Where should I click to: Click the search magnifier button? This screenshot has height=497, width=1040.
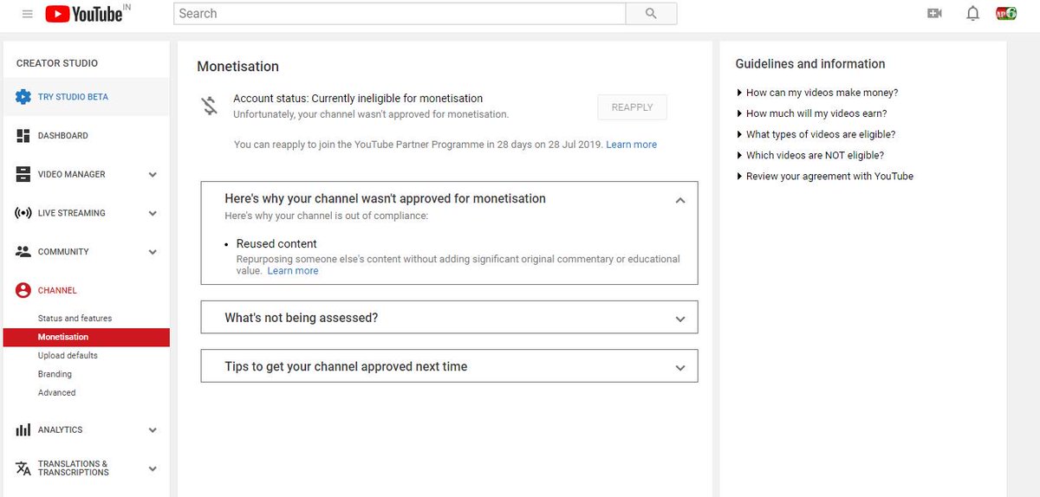[652, 14]
